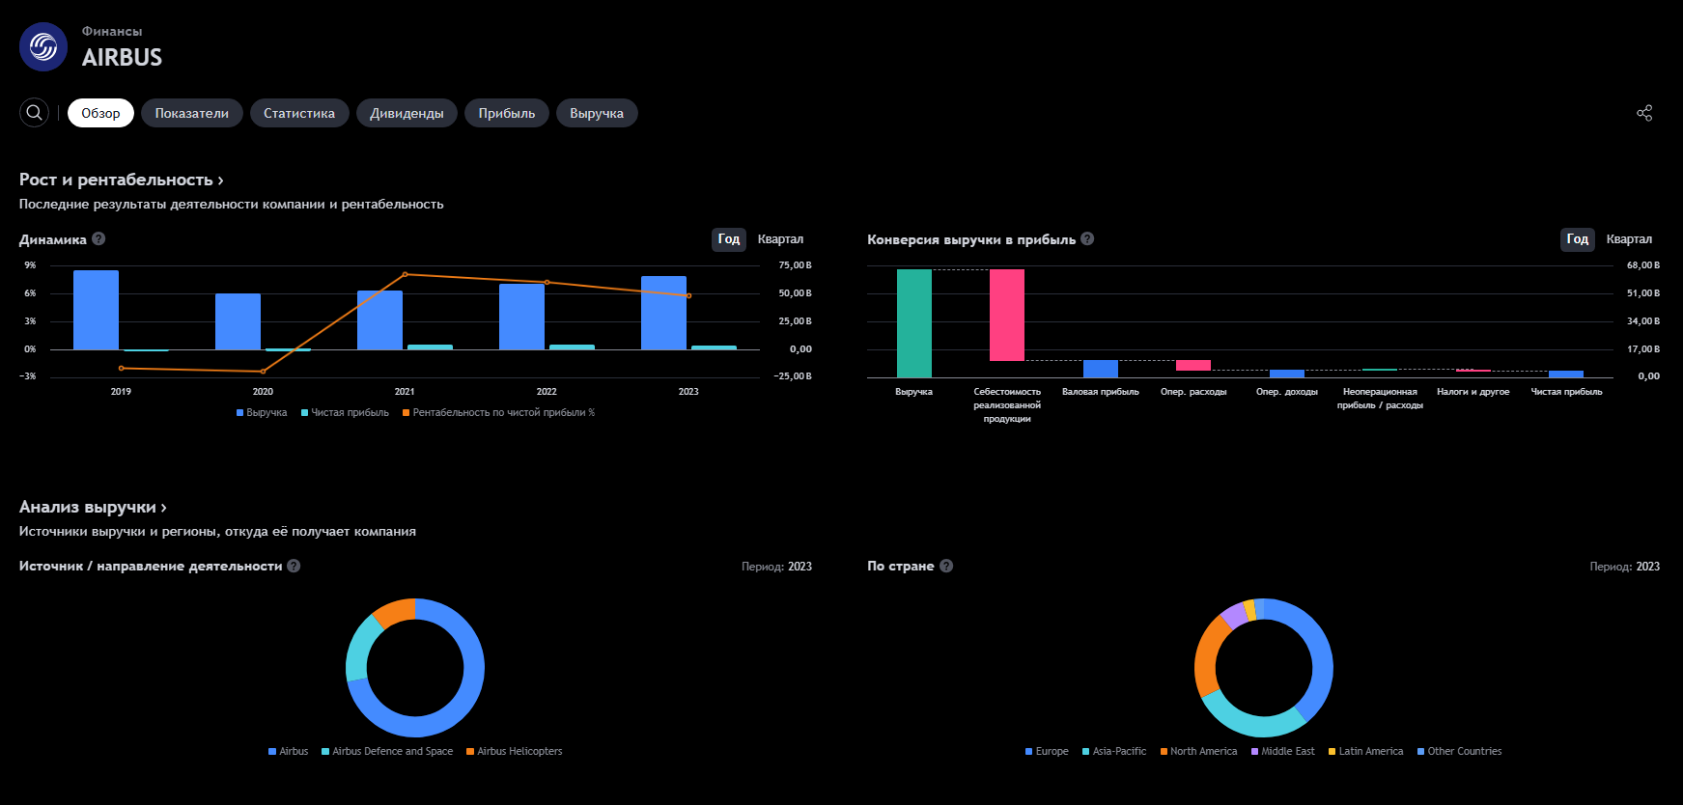This screenshot has width=1683, height=805.
Task: Switch Конверсия выручки chart to Квартал
Action: [1629, 239]
